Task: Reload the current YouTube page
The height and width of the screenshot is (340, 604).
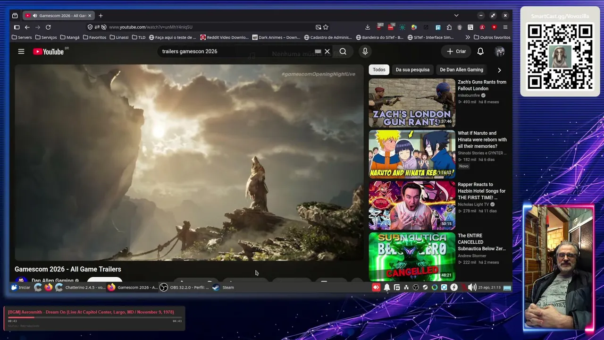Action: (x=48, y=27)
